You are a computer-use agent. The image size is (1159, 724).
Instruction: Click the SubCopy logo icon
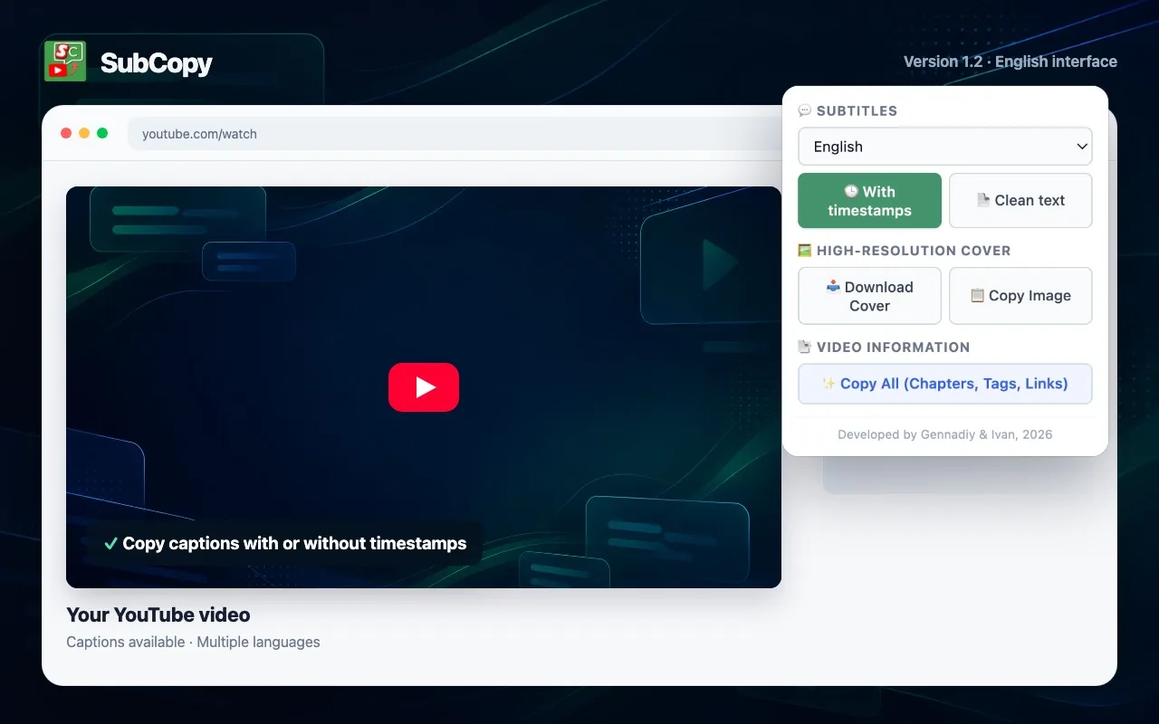[65, 62]
